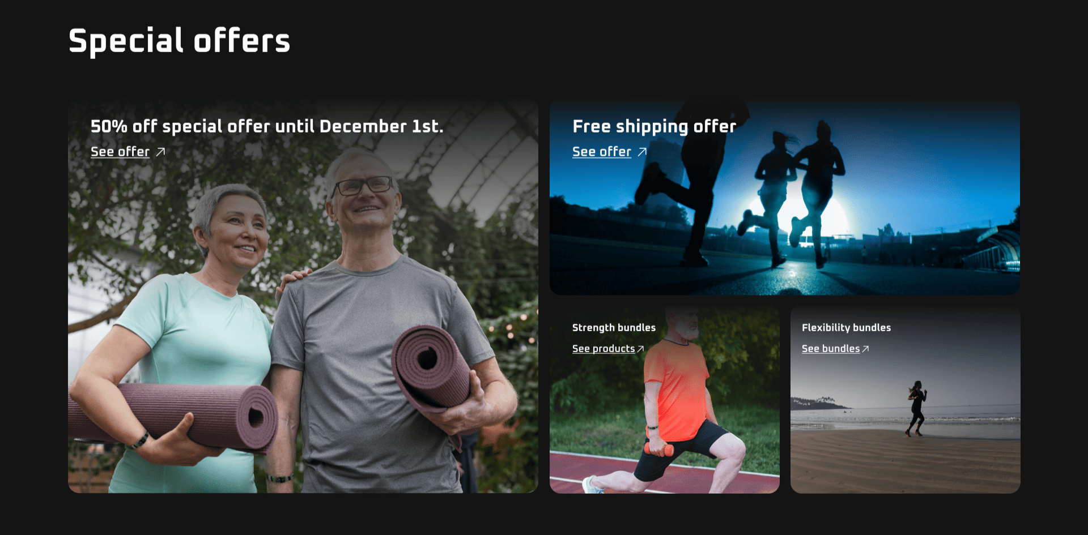The height and width of the screenshot is (535, 1088).
Task: Open the senior couple with yoga mats card
Action: (303, 297)
